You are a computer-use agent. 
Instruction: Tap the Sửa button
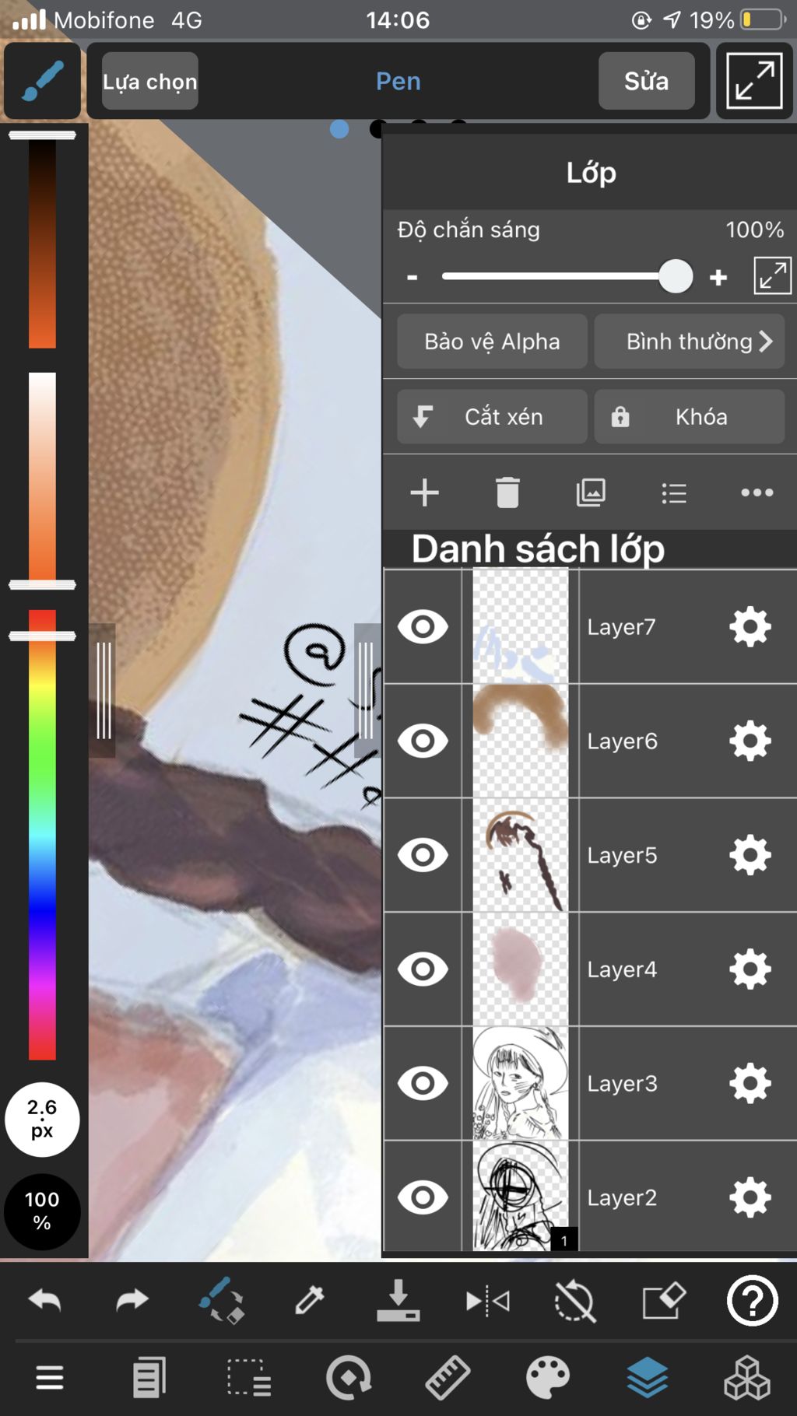point(646,81)
